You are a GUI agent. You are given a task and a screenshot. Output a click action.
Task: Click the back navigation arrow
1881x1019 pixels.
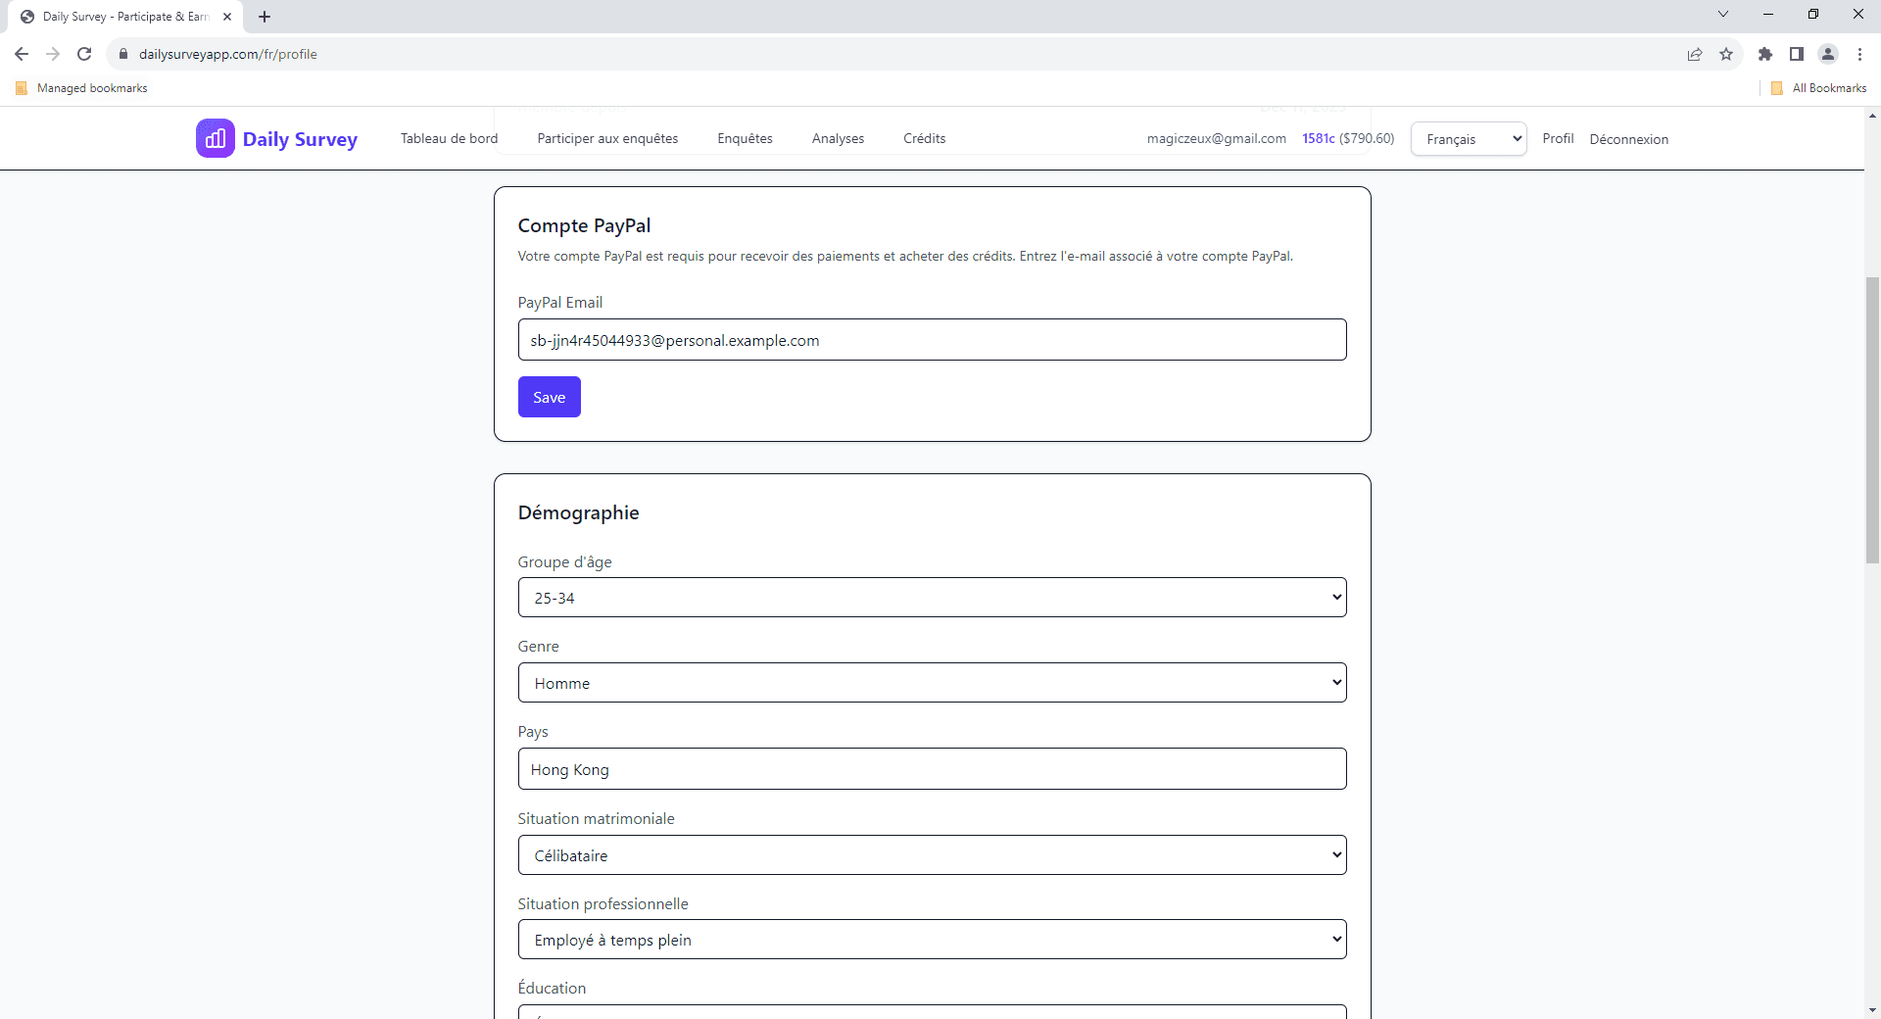pos(21,54)
